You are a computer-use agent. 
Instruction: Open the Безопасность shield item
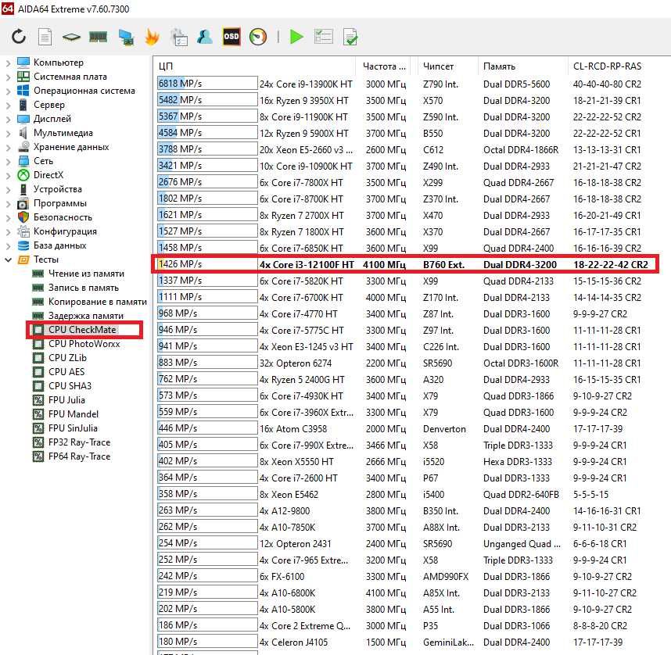tap(63, 217)
